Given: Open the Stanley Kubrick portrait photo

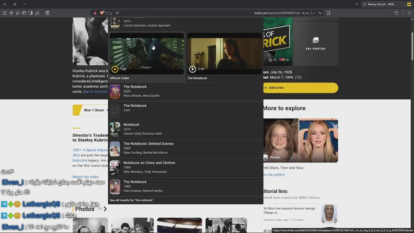Looking at the screenshot, I should point(90,41).
